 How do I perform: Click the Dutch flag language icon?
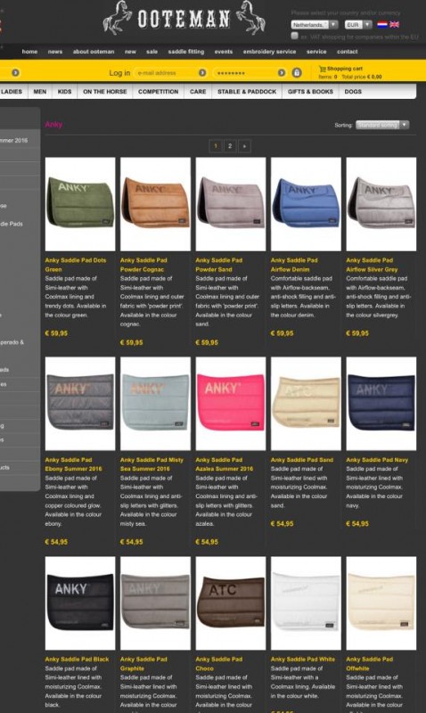tap(382, 25)
